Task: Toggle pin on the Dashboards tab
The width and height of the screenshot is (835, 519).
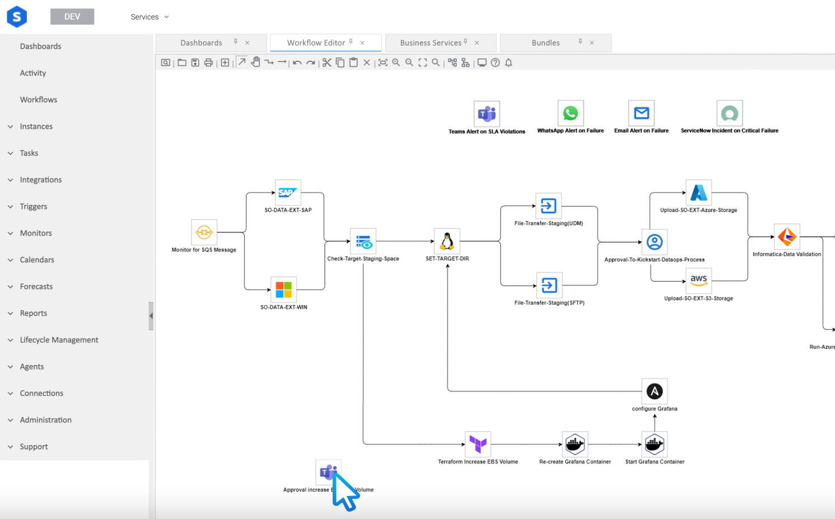Action: (236, 41)
